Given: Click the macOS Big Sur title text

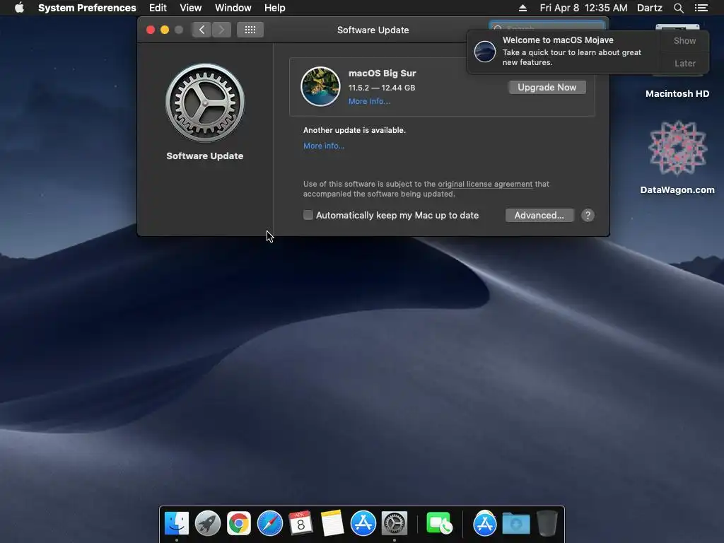Looking at the screenshot, I should [383, 74].
